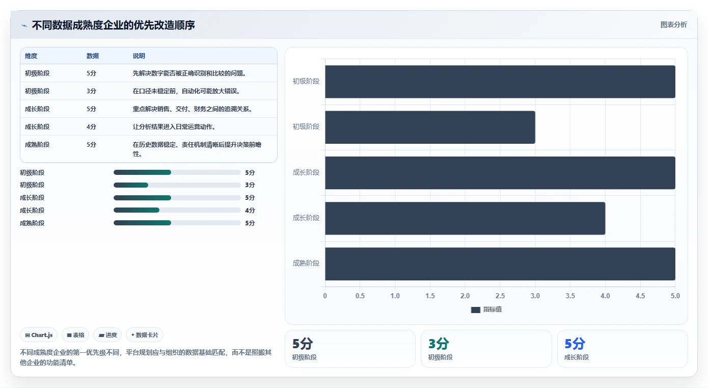Click the 进度 tag chip
This screenshot has height=388, width=708.
[x=107, y=335]
